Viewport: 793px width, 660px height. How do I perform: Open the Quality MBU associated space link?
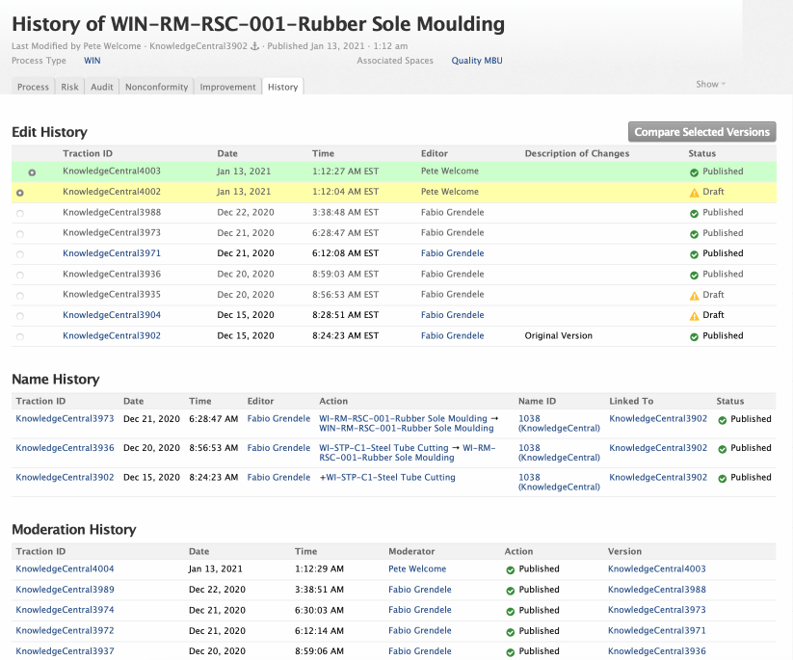477,61
